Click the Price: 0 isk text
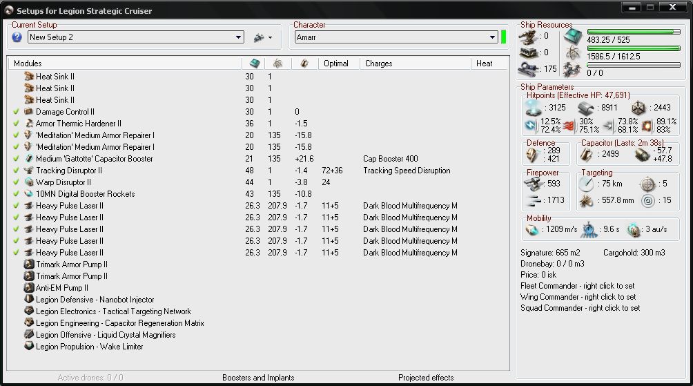The image size is (693, 386). [x=538, y=275]
